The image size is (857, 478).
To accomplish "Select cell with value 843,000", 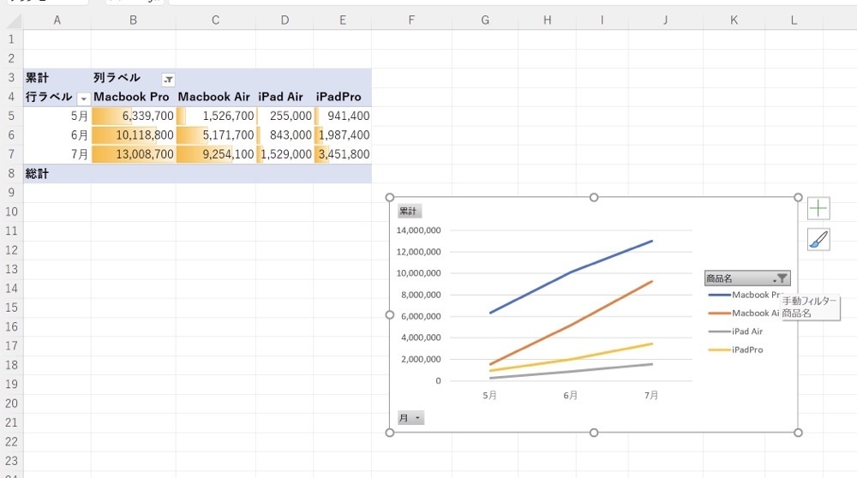I will coord(285,135).
